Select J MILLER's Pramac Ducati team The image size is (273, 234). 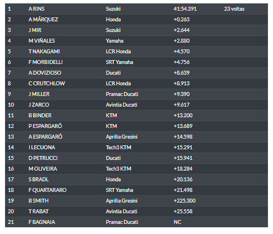coord(122,94)
